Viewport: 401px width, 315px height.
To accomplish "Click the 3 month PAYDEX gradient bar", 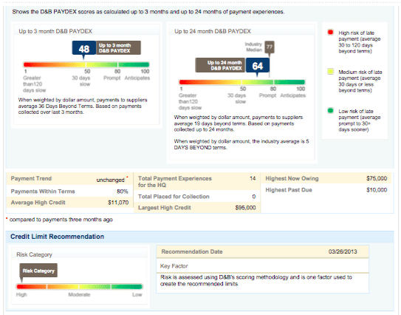I will coord(86,64).
